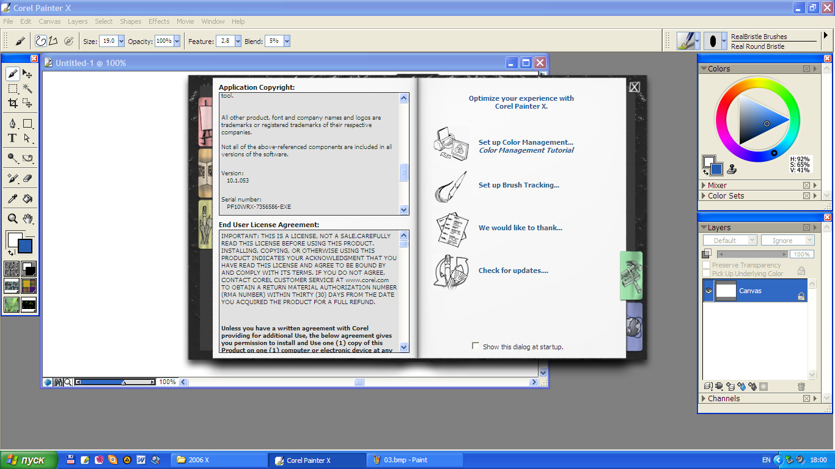The height and width of the screenshot is (469, 835).
Task: Select the Crop tool in toolbox
Action: click(12, 103)
